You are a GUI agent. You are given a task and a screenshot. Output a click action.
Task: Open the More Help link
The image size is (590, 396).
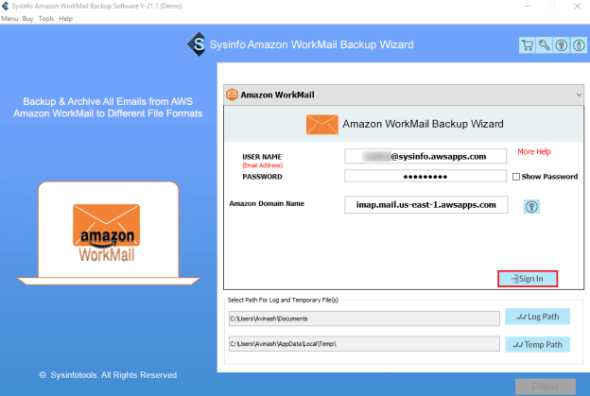tap(534, 151)
